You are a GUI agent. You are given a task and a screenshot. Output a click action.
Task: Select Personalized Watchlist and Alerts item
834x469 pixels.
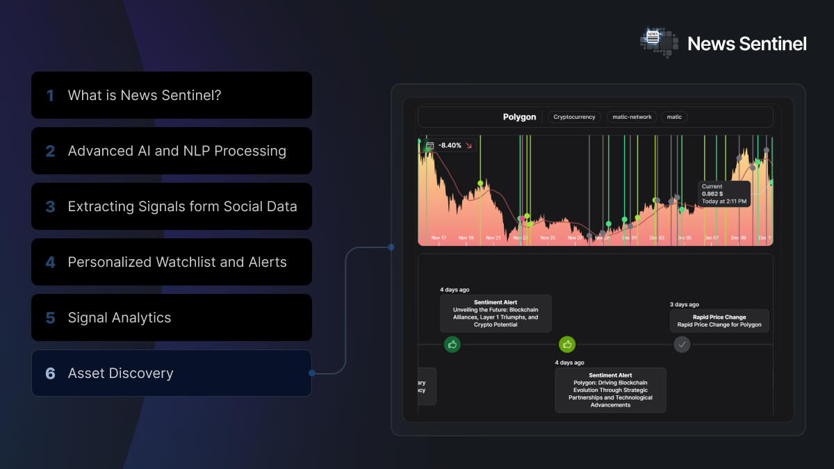tap(172, 262)
